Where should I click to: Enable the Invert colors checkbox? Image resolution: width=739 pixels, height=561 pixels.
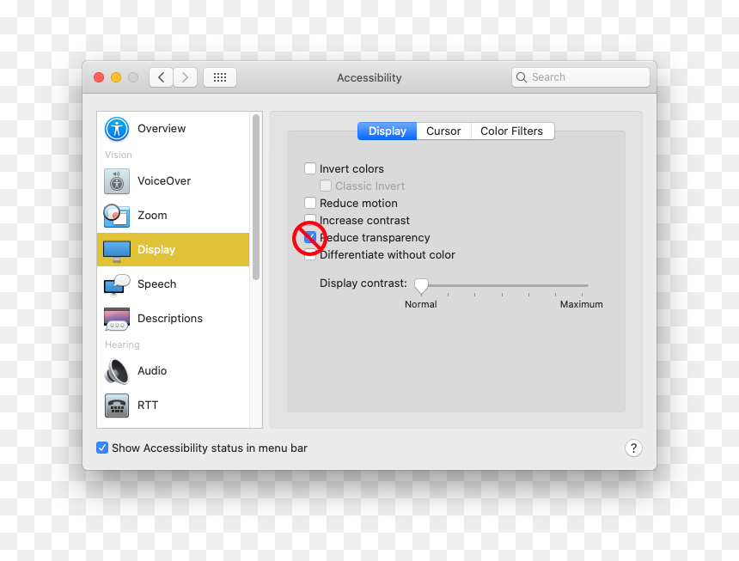[310, 168]
